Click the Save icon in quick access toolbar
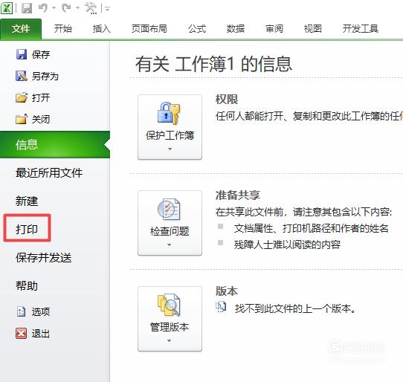 point(27,8)
